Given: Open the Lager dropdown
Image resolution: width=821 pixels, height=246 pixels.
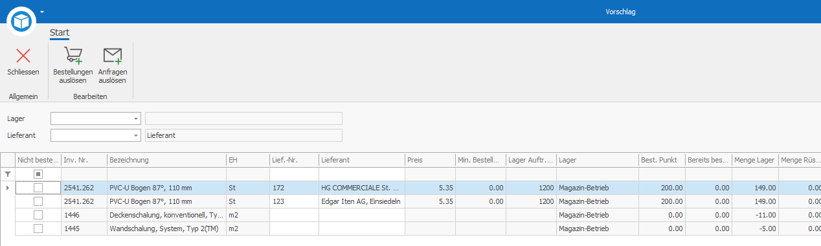Looking at the screenshot, I should pos(136,118).
